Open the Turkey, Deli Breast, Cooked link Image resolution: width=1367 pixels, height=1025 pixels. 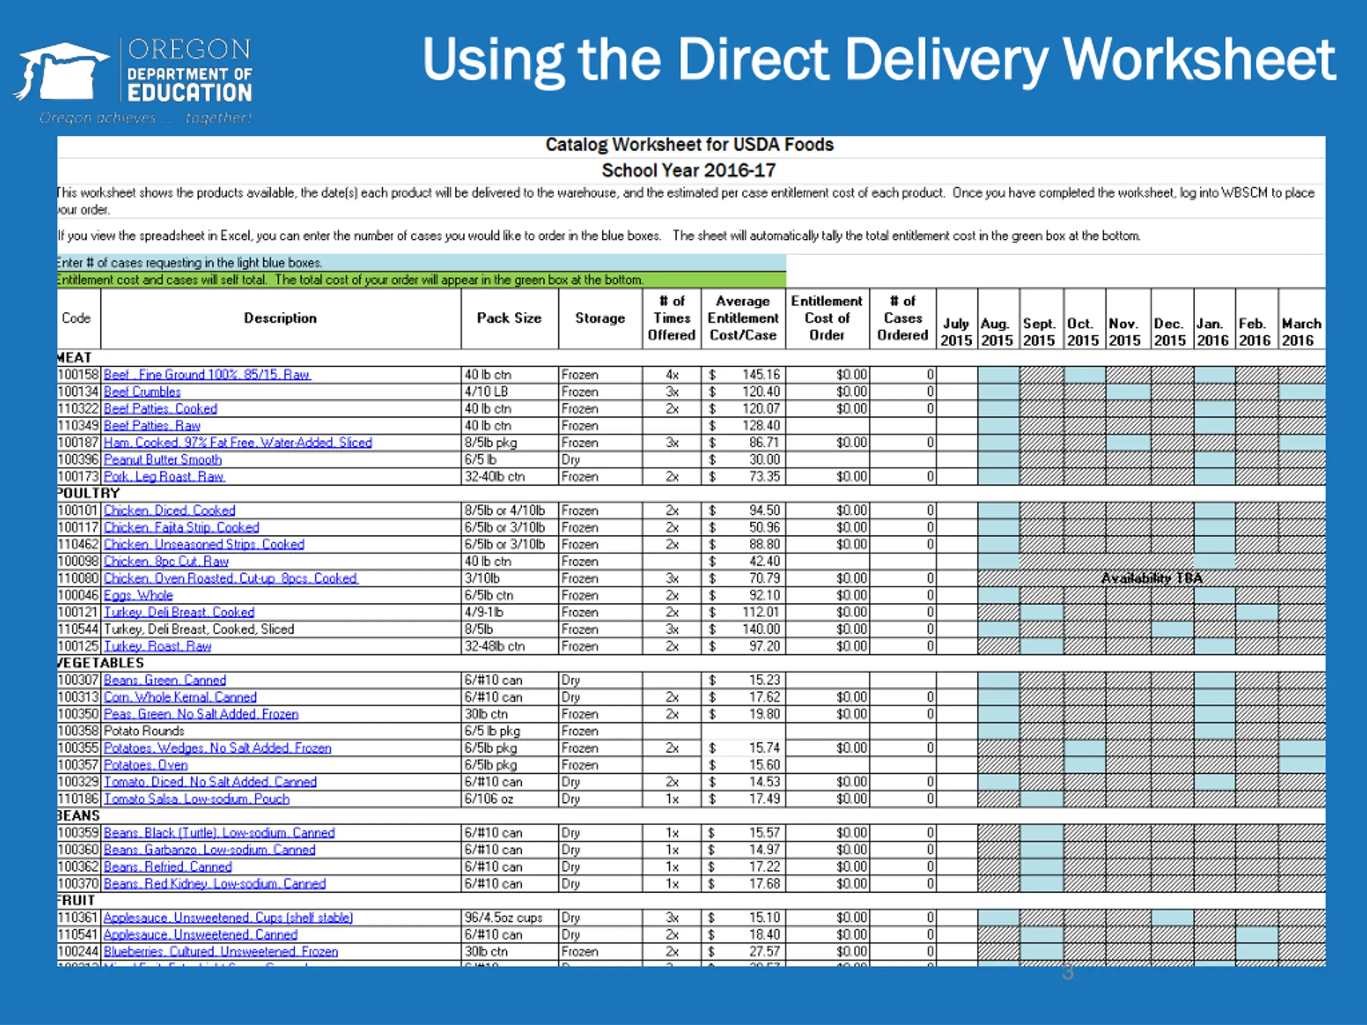[x=179, y=612]
